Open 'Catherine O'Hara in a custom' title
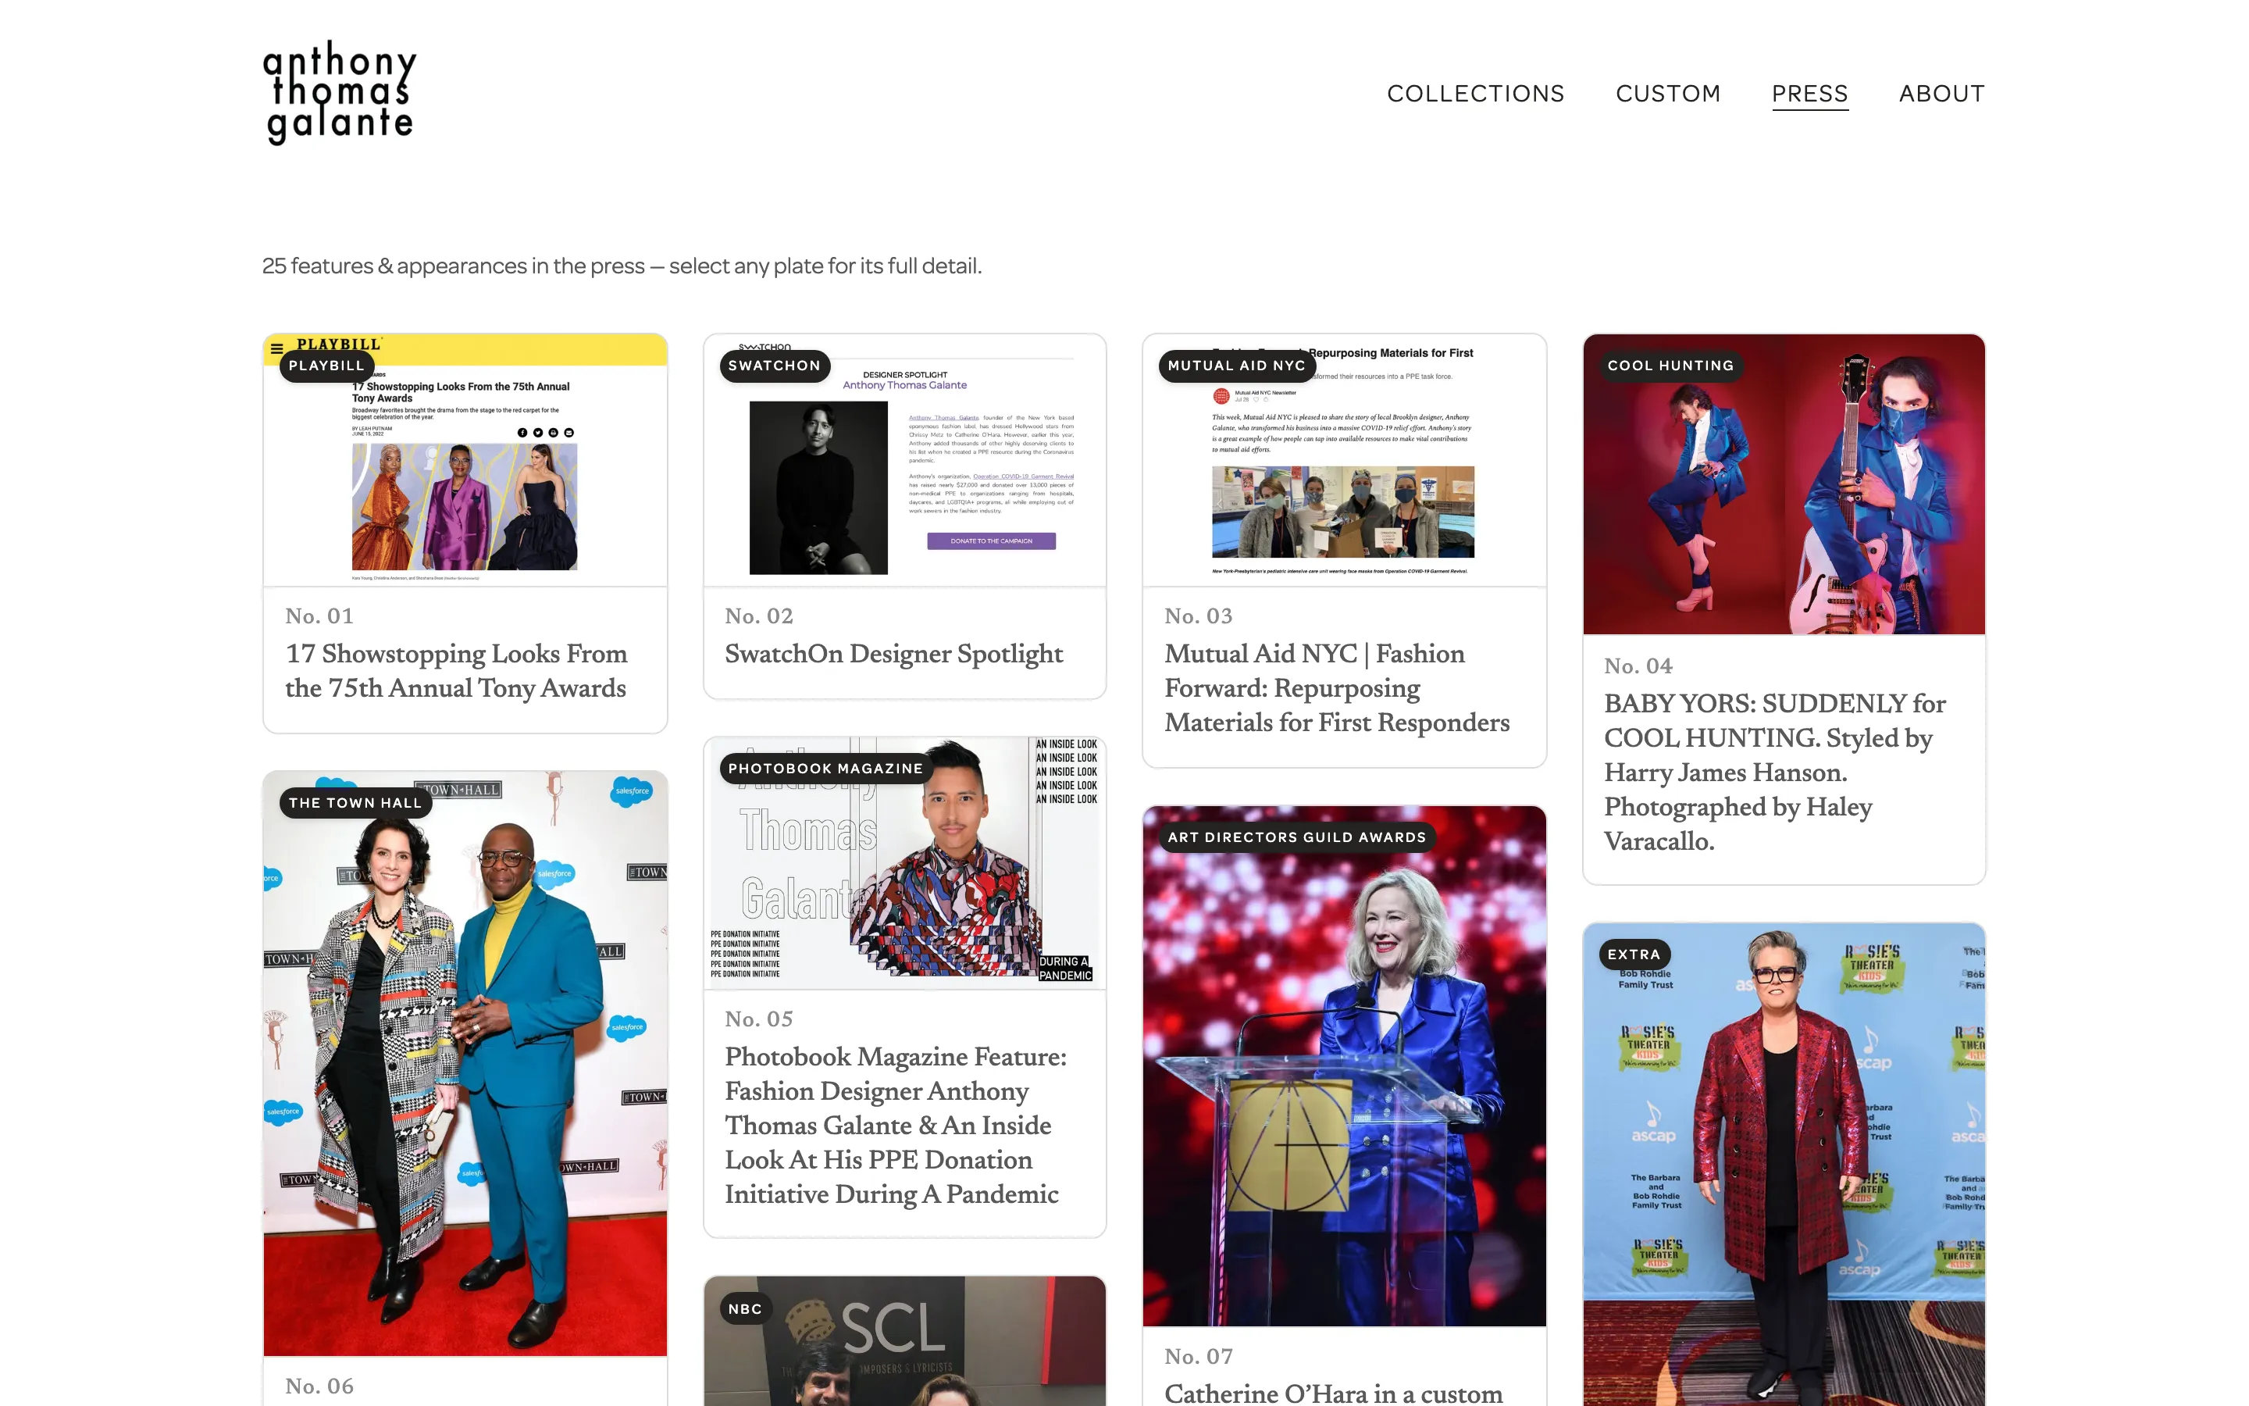This screenshot has height=1406, width=2249. pos(1333,1393)
